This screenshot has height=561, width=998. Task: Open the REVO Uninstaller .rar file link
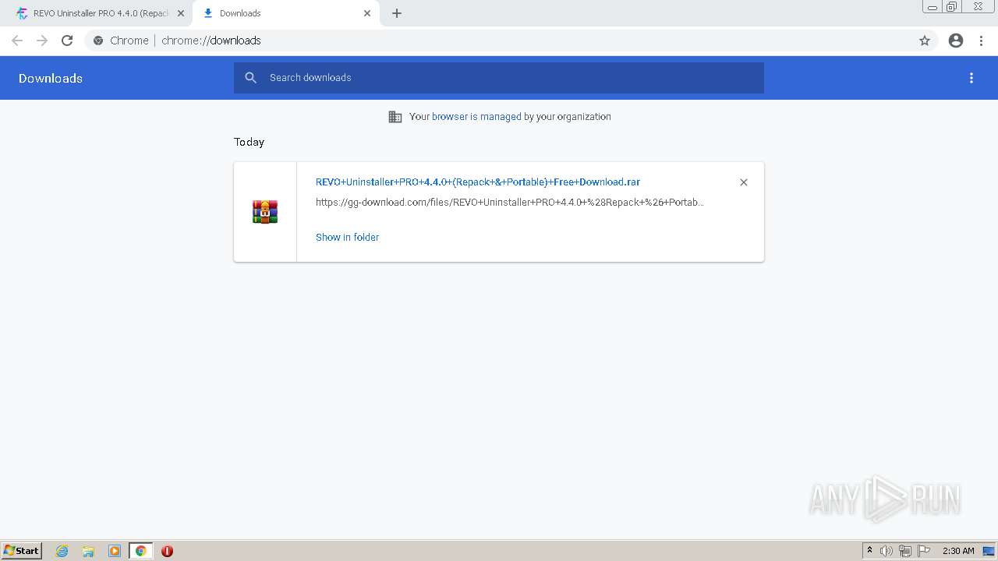(x=478, y=182)
